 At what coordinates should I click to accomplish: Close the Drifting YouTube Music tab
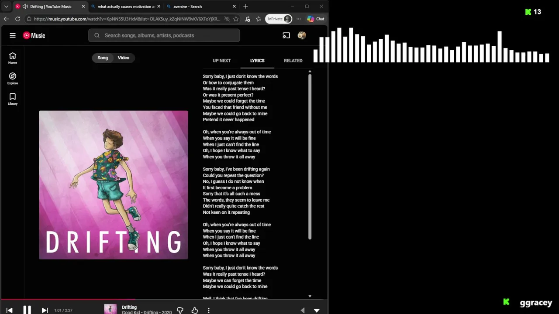coord(83,7)
